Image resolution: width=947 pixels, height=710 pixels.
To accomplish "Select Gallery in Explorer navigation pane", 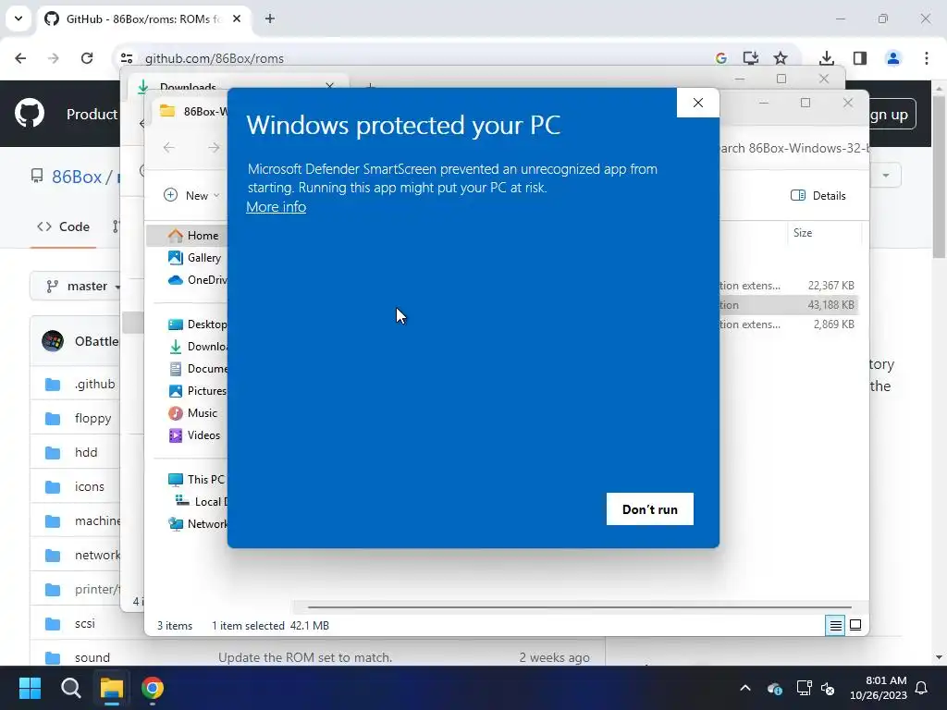I will tap(194, 258).
